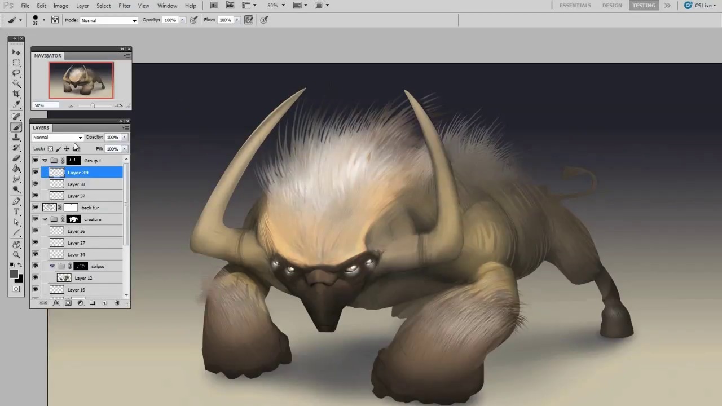Switch to the Design workspace

[611, 6]
